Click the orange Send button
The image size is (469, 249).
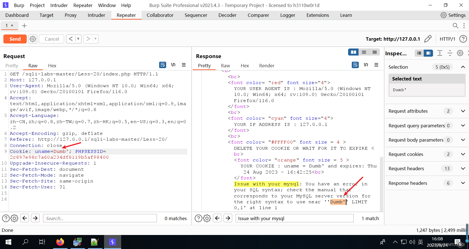coord(15,39)
